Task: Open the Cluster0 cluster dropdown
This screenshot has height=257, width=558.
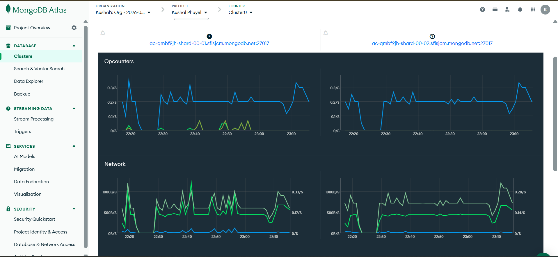Action: point(240,12)
